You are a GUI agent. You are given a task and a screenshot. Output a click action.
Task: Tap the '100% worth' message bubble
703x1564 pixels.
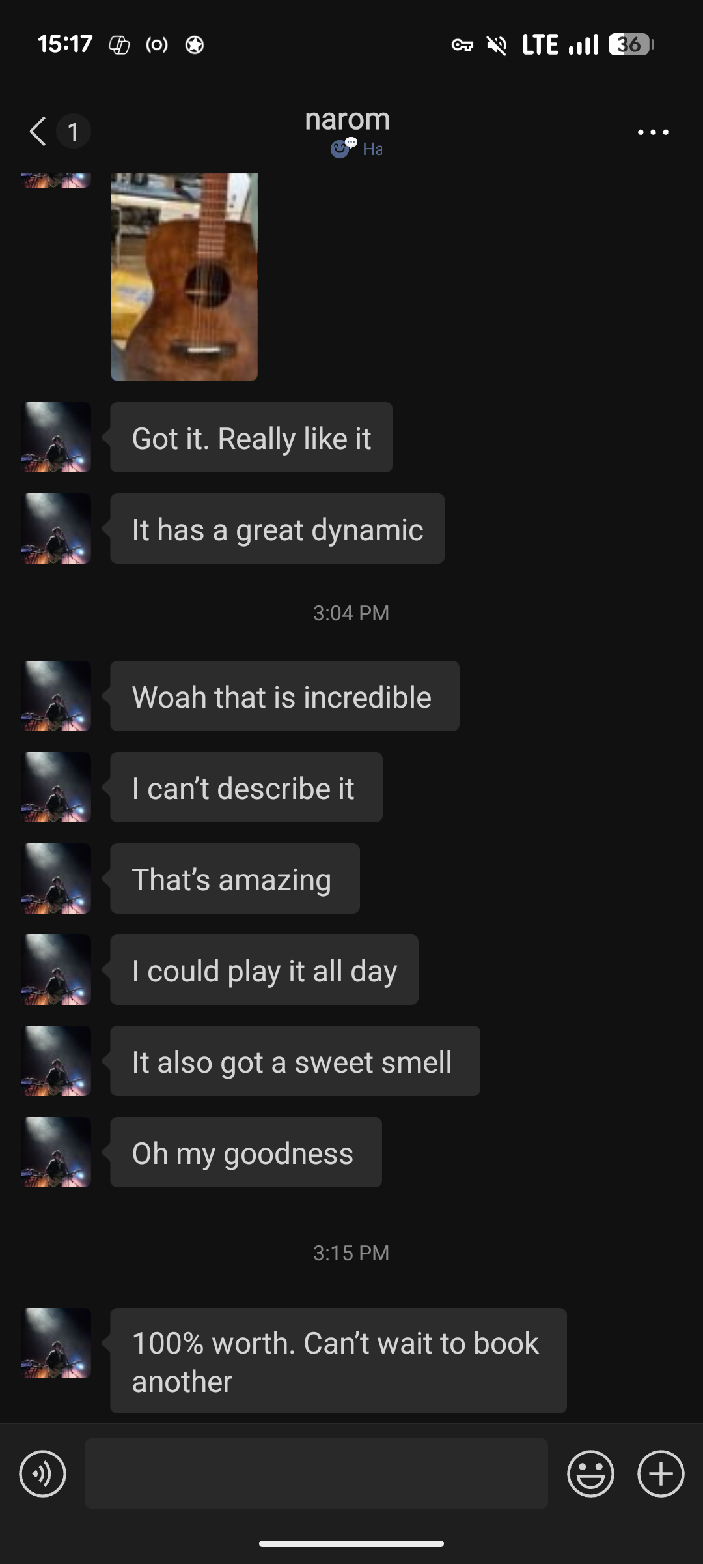click(x=338, y=1361)
